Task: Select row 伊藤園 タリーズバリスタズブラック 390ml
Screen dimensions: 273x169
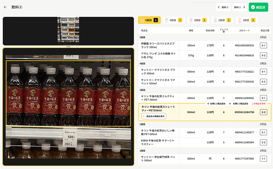Action: 205,45
